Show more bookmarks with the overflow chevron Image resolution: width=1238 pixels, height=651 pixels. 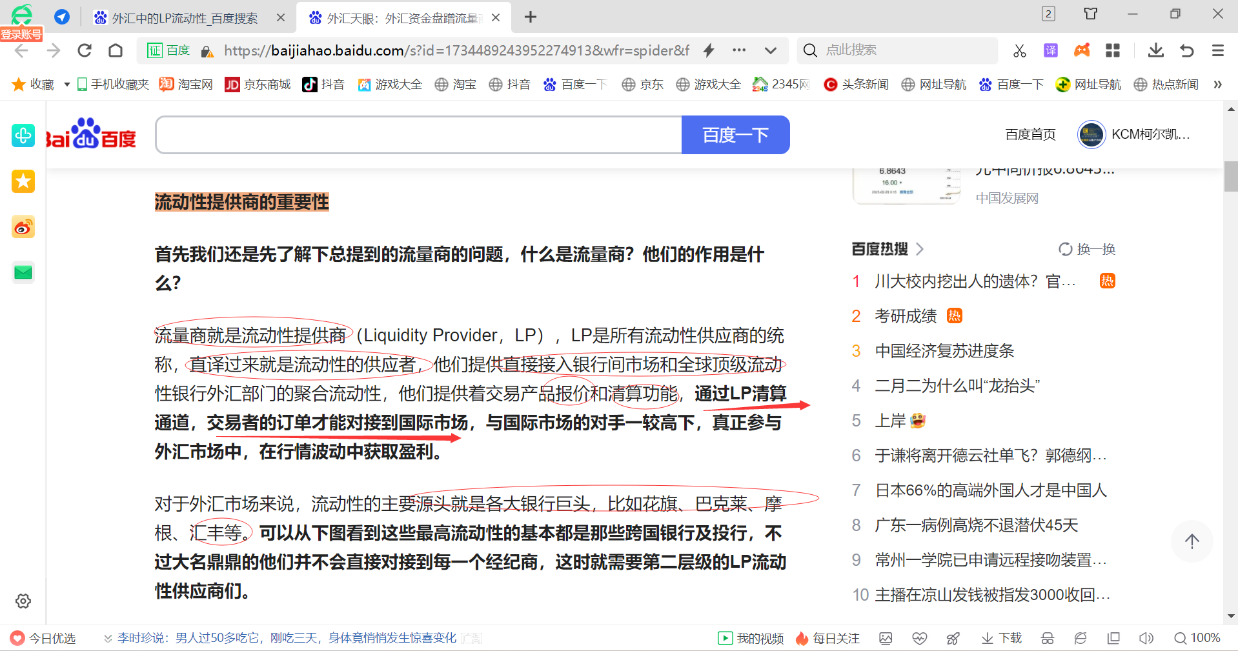1217,85
